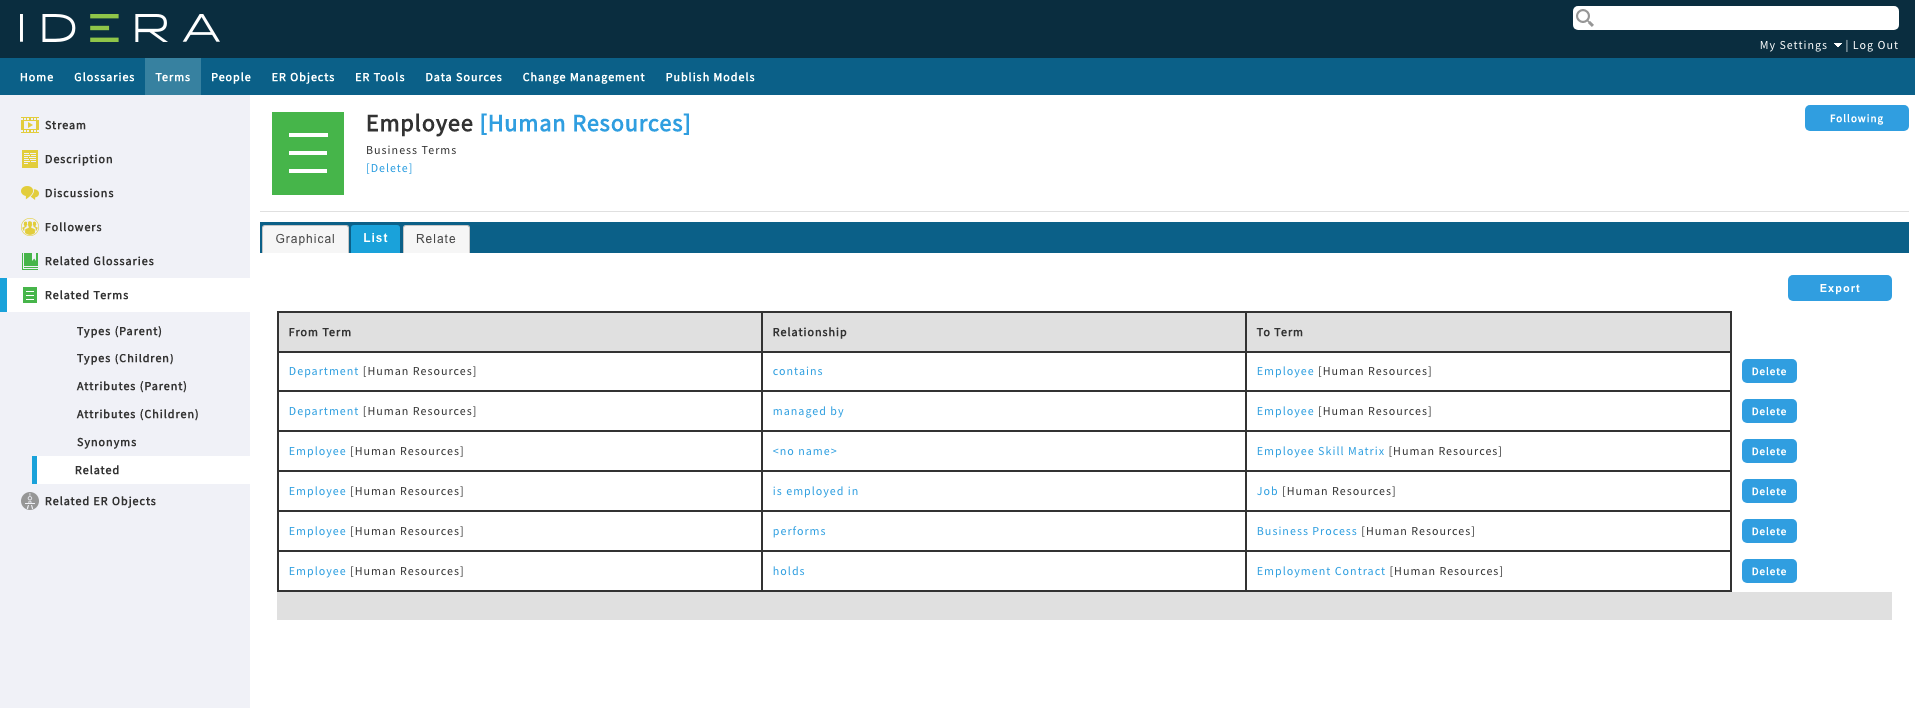Click the Discussions speech bubble icon
The image size is (1915, 708).
click(30, 193)
